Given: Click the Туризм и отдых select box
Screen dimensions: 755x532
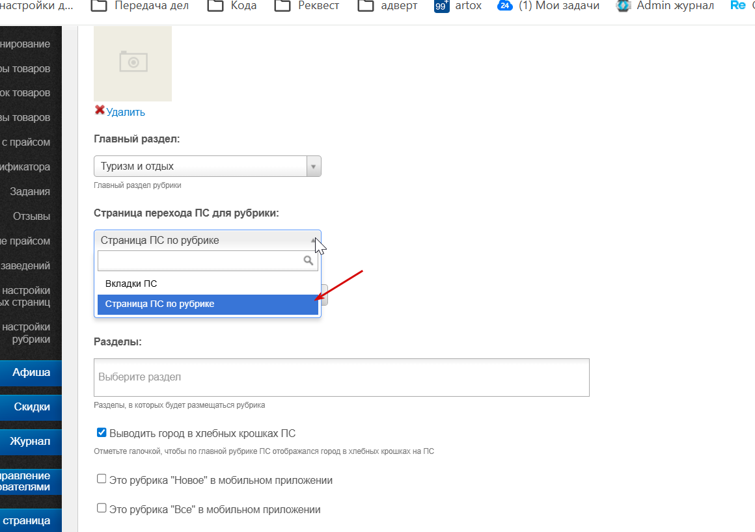Looking at the screenshot, I should point(208,166).
